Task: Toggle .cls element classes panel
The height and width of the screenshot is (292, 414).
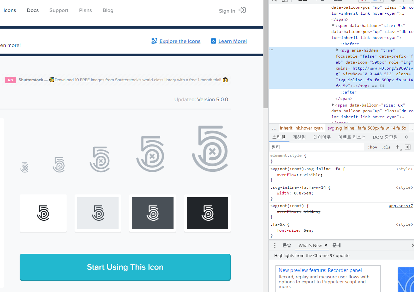Action: [386, 147]
